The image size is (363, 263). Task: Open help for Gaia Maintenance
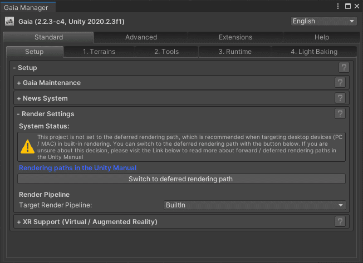point(340,82)
